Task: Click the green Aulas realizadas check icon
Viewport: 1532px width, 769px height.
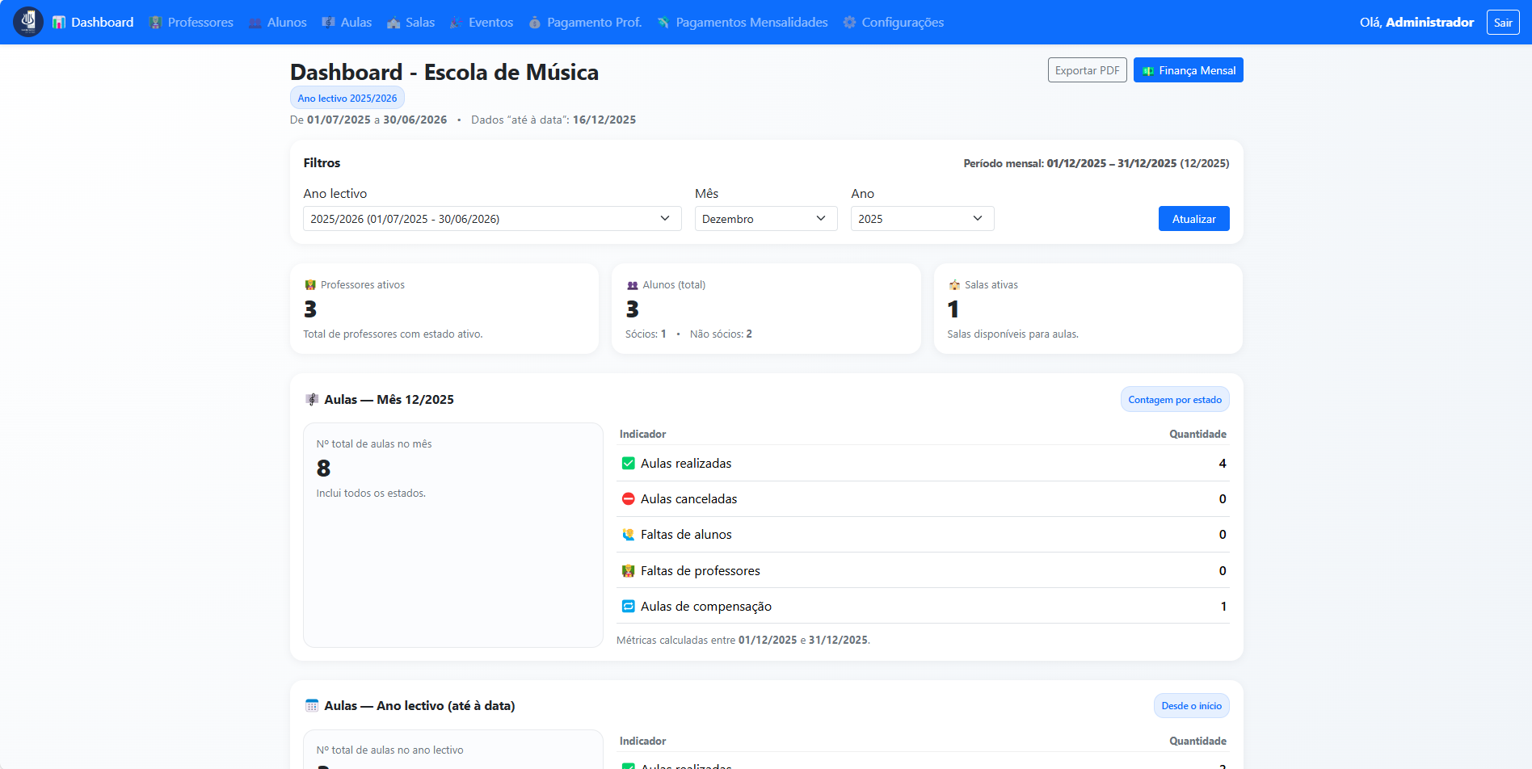Action: click(628, 464)
